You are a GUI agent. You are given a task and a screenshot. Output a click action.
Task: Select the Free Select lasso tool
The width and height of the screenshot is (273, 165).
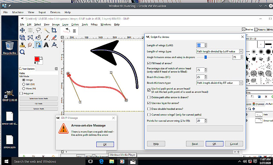tap(38, 30)
